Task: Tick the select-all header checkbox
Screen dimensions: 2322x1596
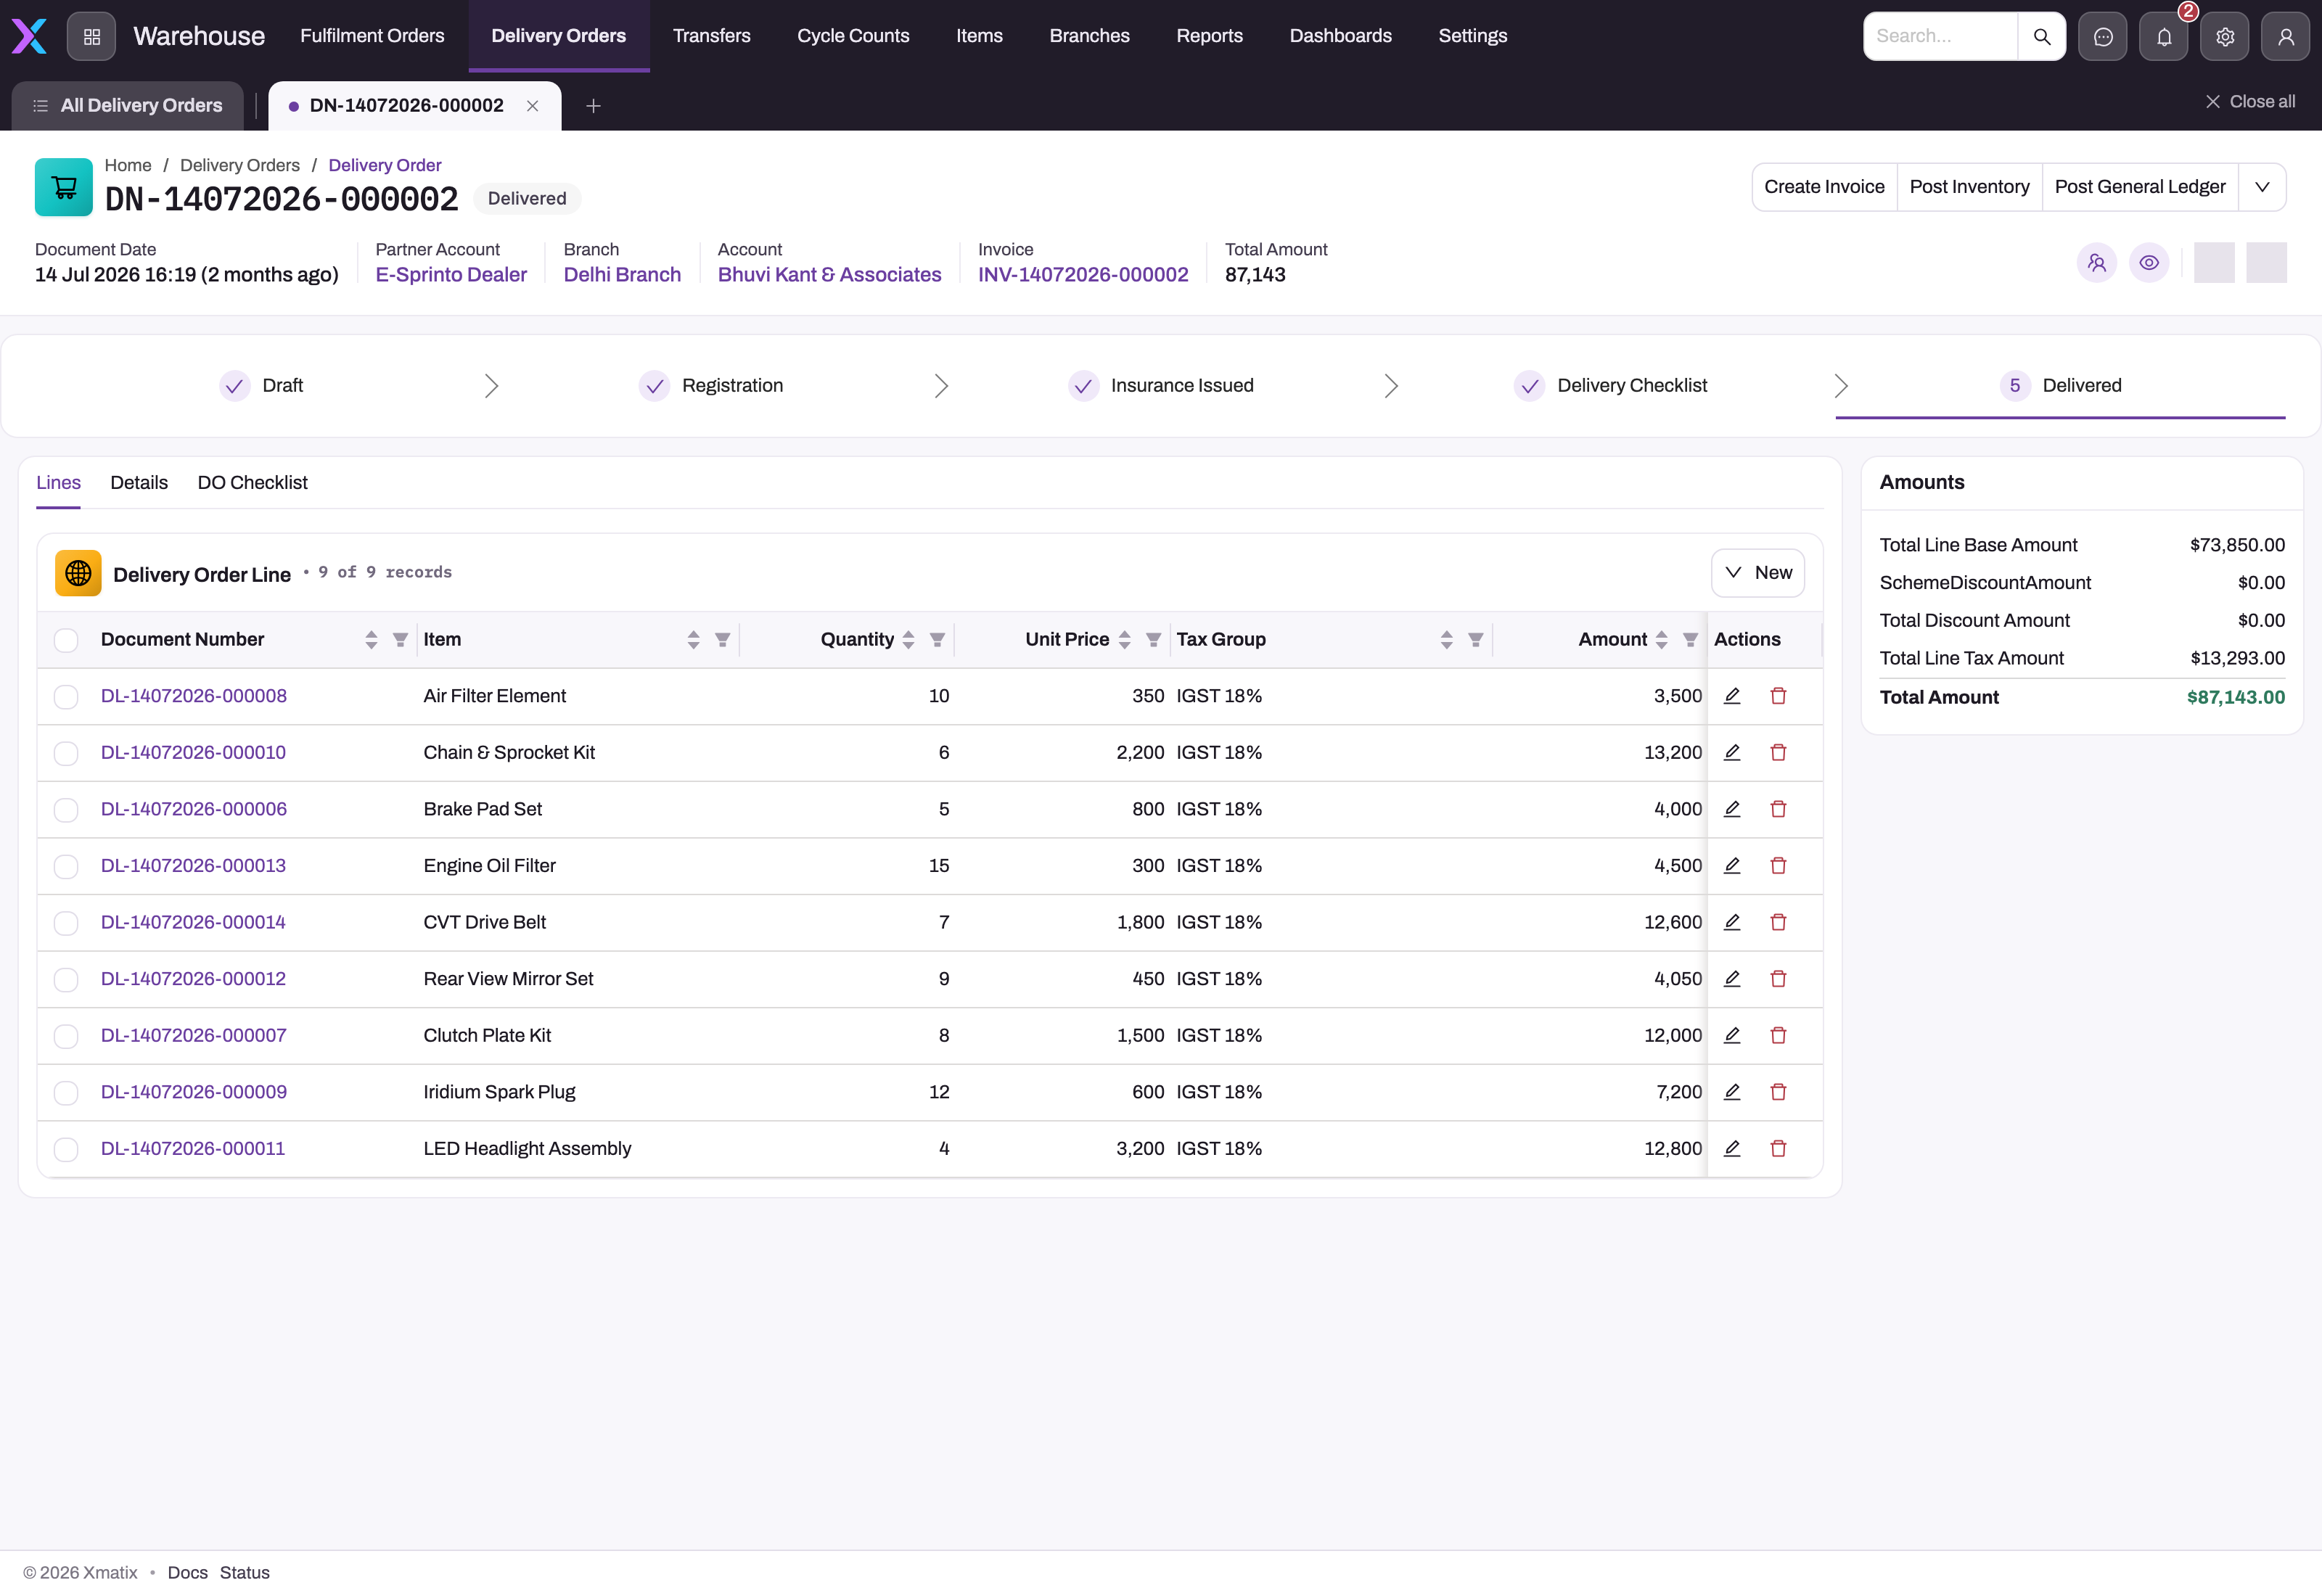Action: (x=66, y=640)
